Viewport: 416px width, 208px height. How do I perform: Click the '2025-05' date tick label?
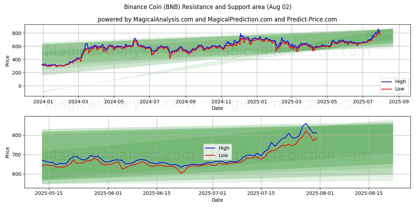coord(327,102)
